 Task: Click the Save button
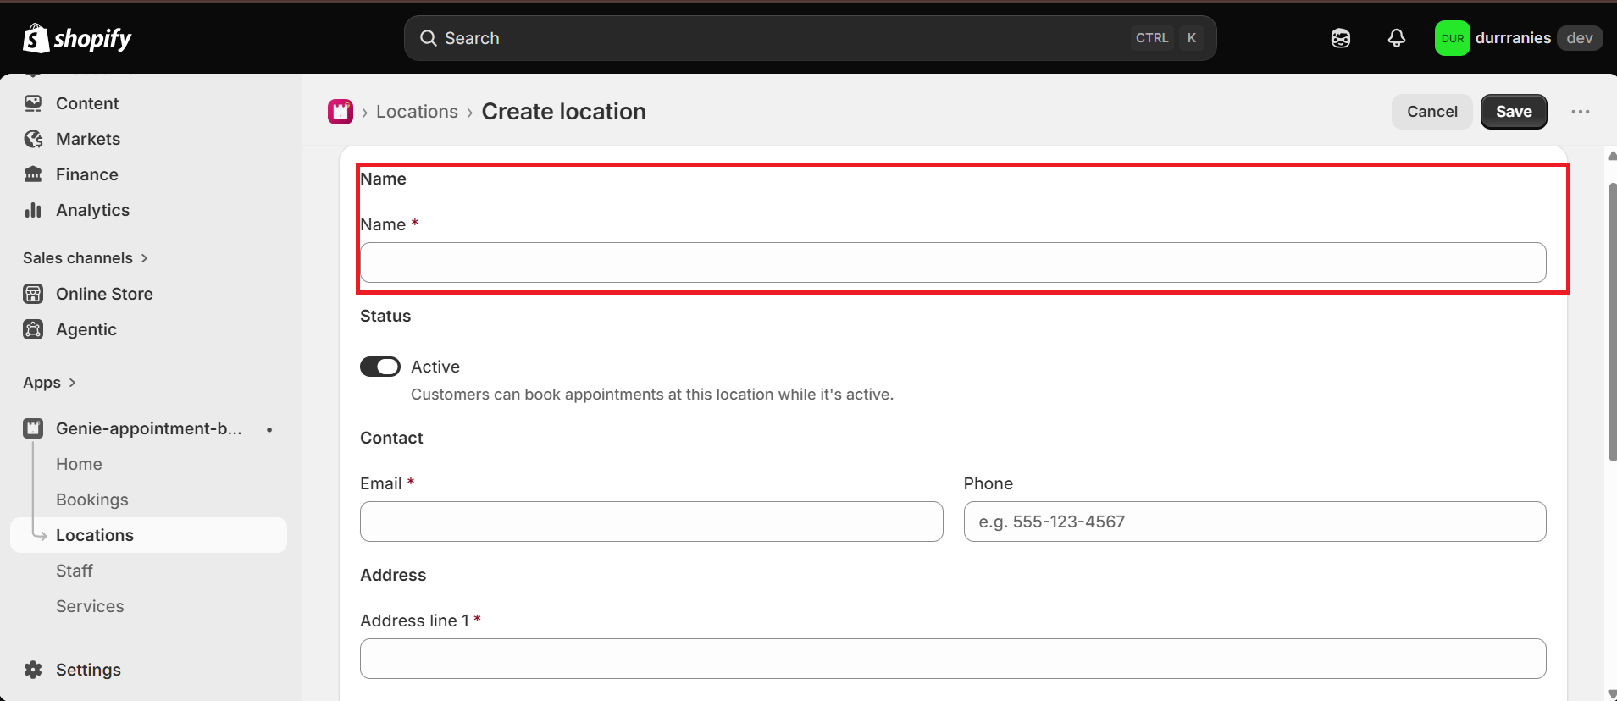point(1514,112)
